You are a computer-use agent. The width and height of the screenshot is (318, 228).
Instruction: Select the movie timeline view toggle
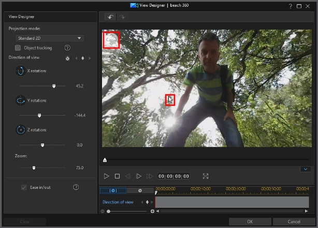coord(140,190)
